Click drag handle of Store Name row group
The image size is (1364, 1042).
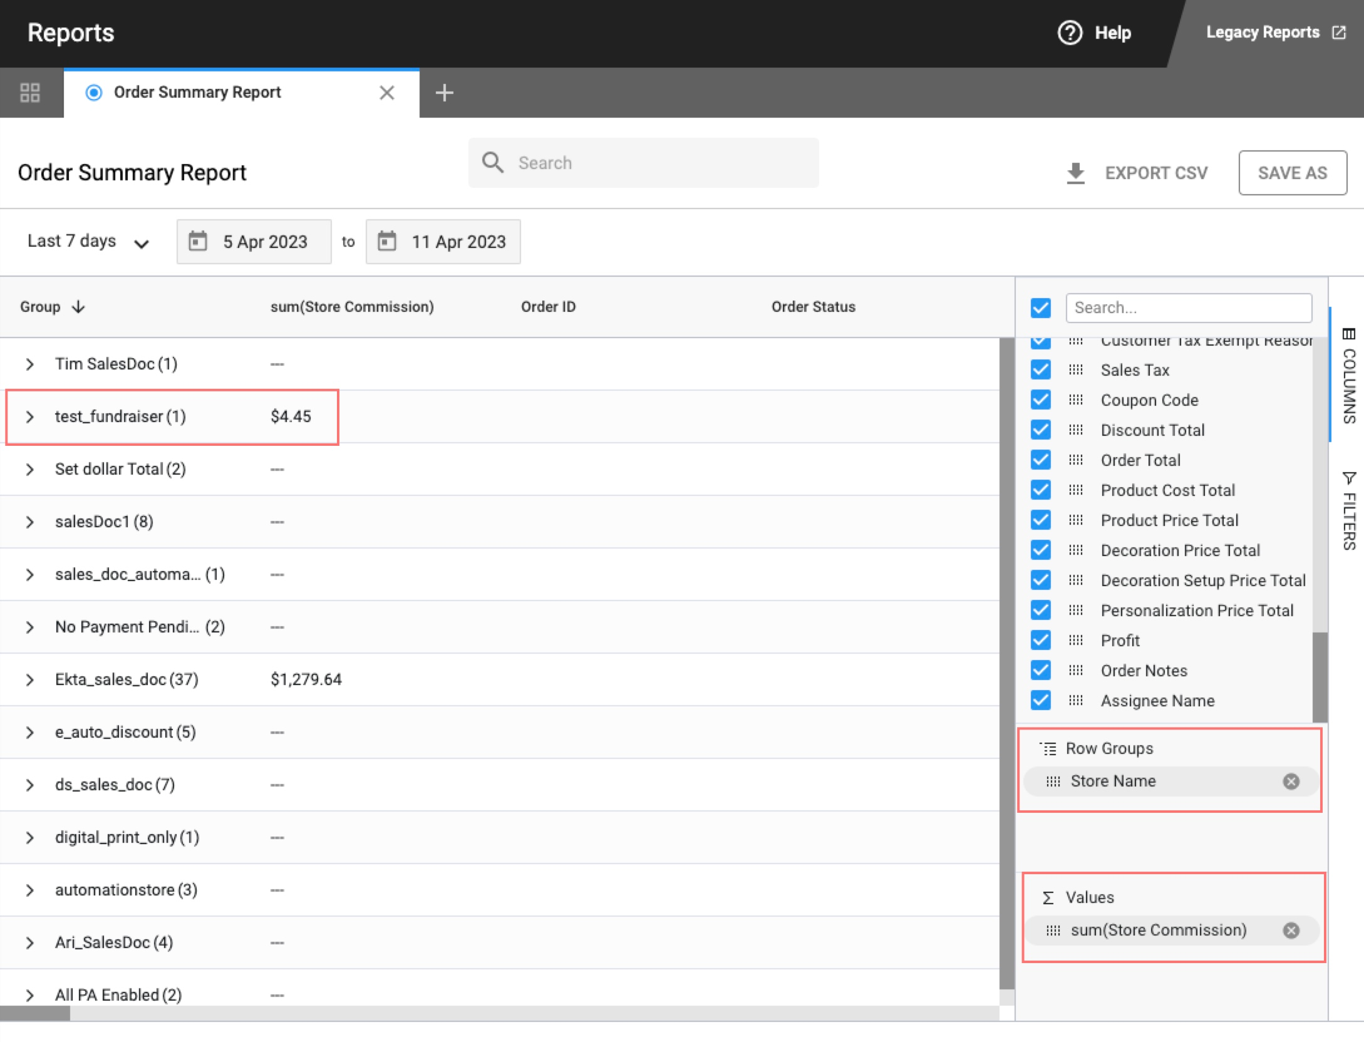pos(1053,781)
